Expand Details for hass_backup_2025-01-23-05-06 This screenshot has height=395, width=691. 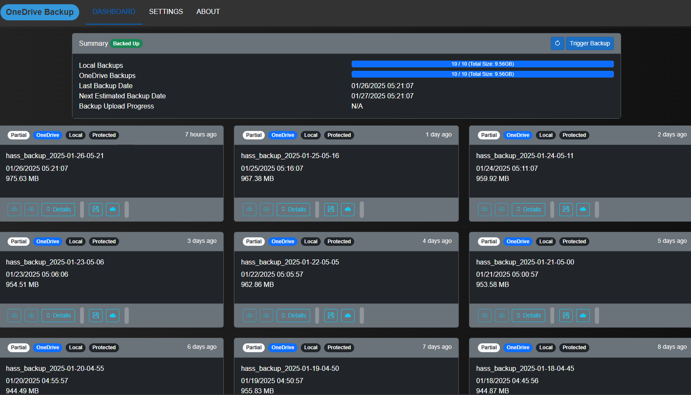pyautogui.click(x=58, y=315)
